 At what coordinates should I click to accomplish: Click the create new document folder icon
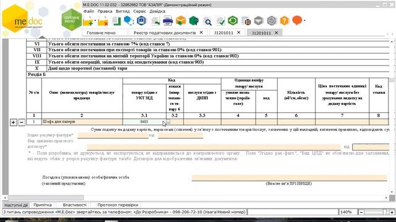click(88, 21)
